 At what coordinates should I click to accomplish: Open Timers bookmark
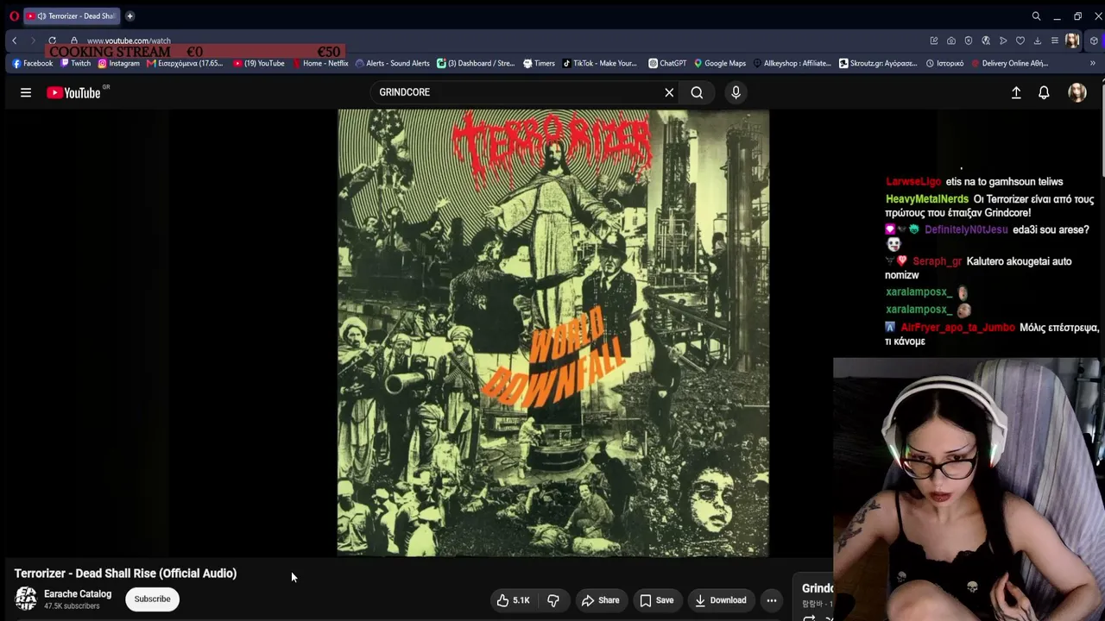pyautogui.click(x=538, y=63)
